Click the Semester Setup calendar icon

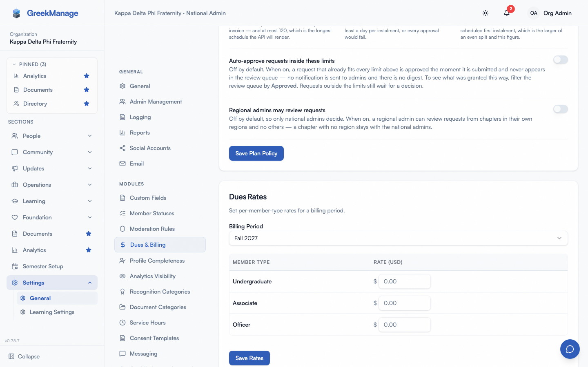click(x=15, y=266)
